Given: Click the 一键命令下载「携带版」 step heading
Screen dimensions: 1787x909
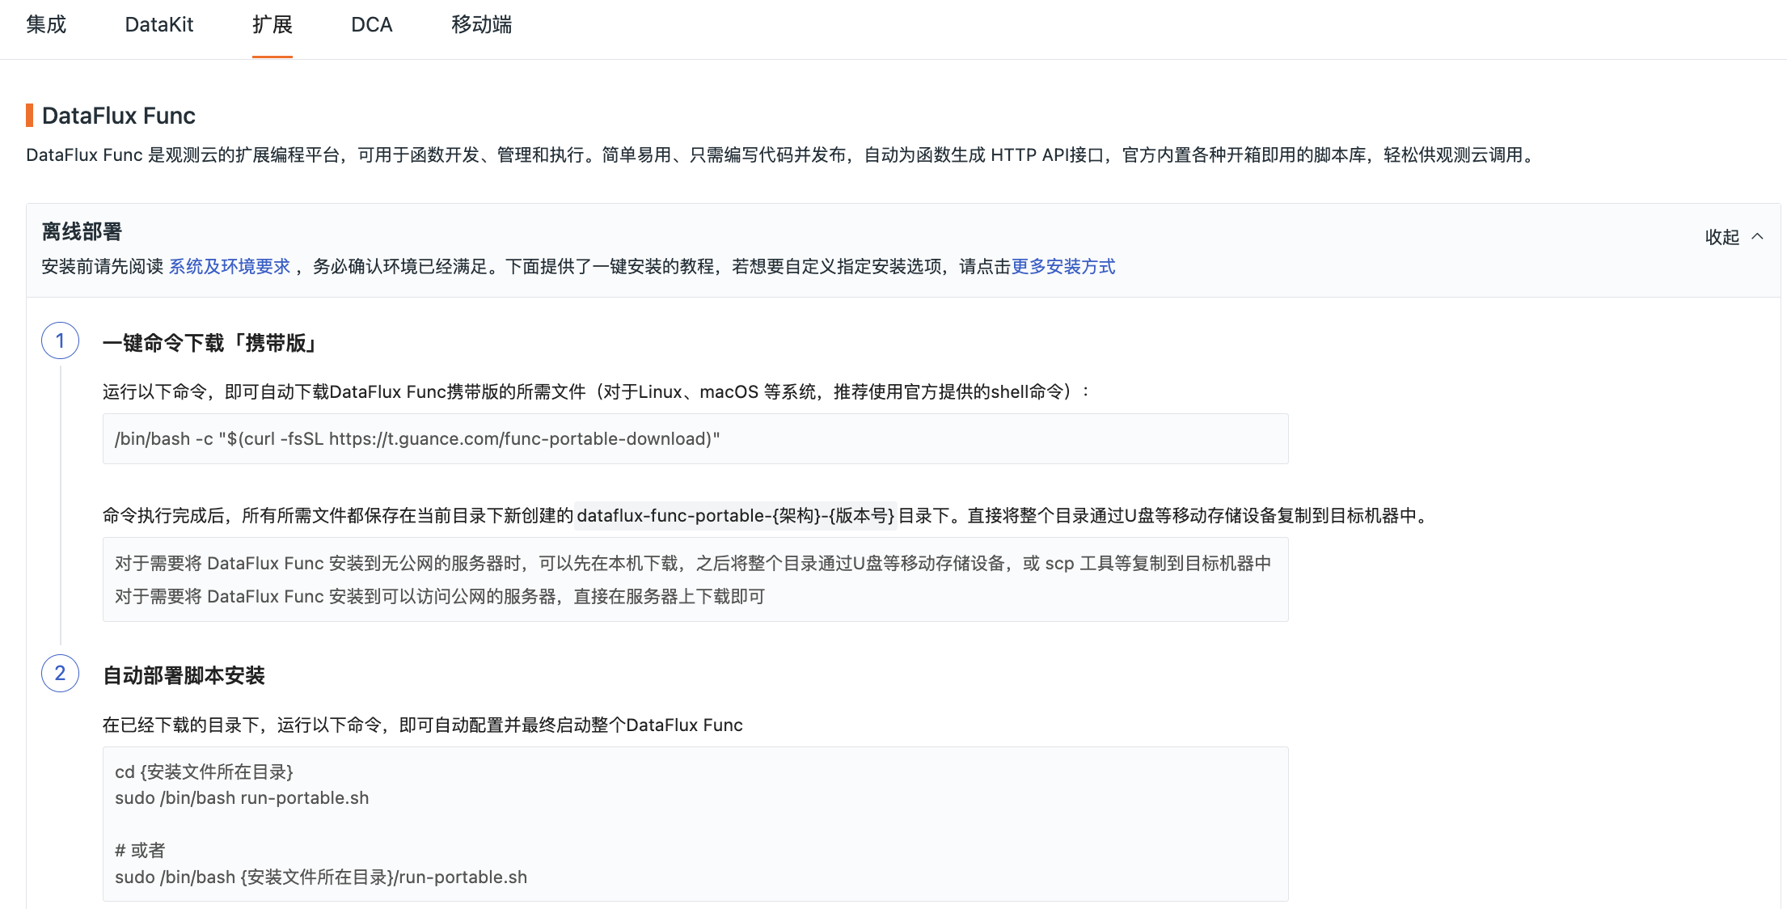Looking at the screenshot, I should point(209,343).
